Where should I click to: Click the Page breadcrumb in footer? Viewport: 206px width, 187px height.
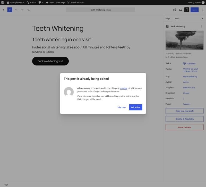6,185
